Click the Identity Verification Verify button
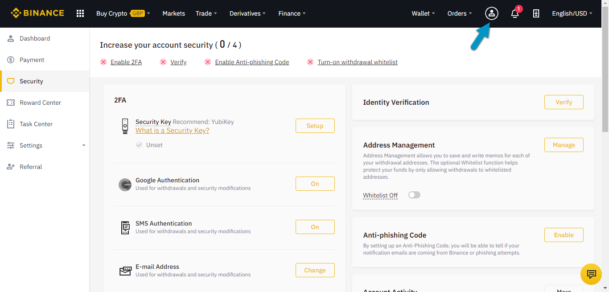 pyautogui.click(x=564, y=102)
